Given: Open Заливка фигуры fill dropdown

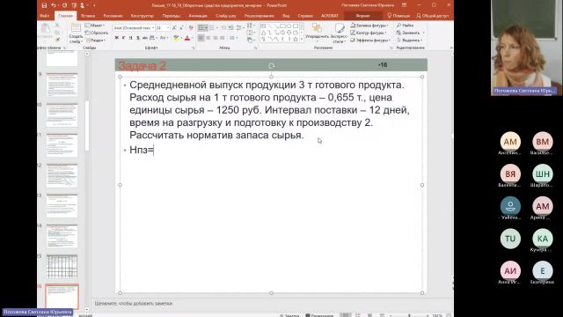Looking at the screenshot, I should pos(369,26).
